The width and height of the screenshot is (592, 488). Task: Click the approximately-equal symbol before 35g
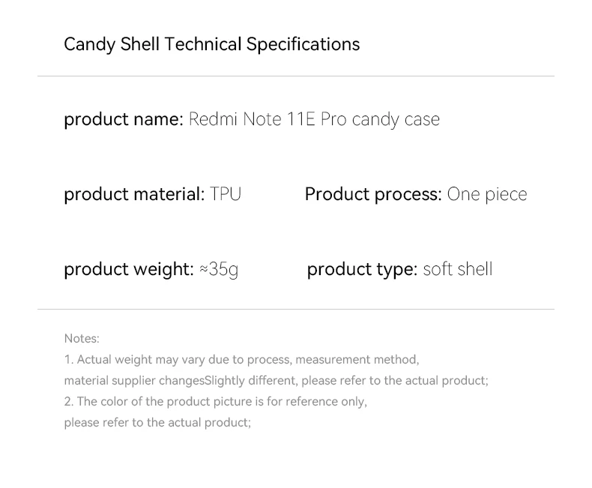[x=204, y=269]
